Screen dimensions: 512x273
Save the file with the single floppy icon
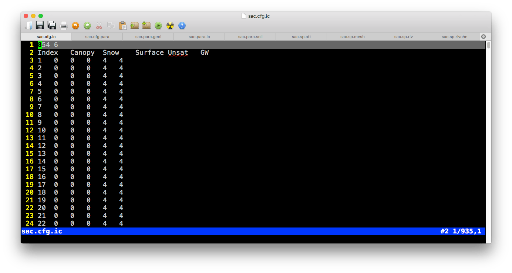tap(40, 26)
